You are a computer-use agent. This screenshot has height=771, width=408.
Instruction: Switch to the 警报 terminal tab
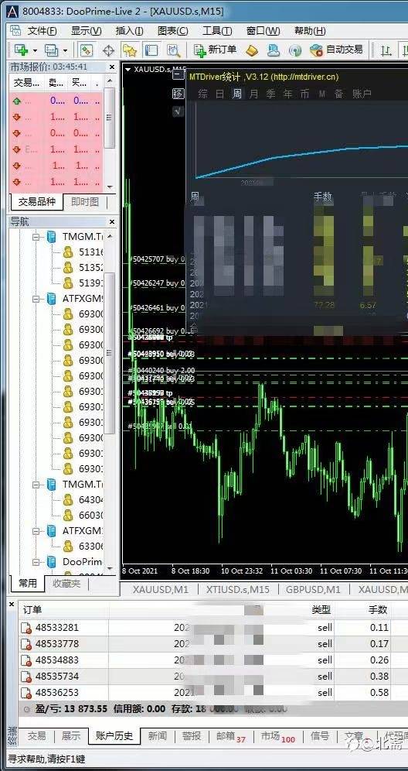(x=191, y=736)
